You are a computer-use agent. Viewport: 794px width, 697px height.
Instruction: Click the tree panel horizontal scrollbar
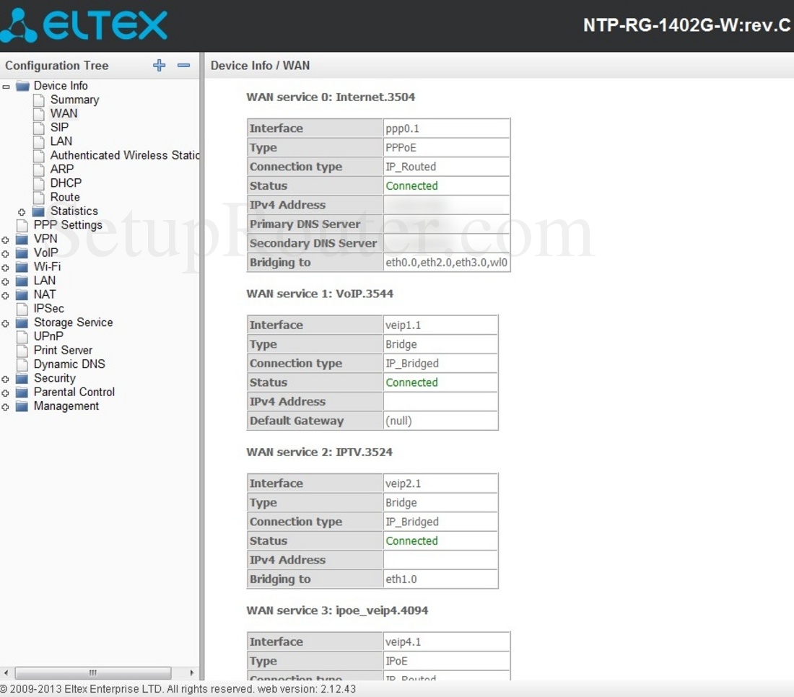click(92, 672)
